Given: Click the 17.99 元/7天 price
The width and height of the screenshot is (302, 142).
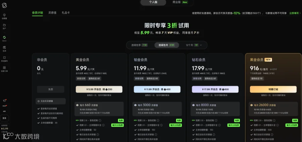Looking at the screenshot, I should pyautogui.click(x=202, y=68).
